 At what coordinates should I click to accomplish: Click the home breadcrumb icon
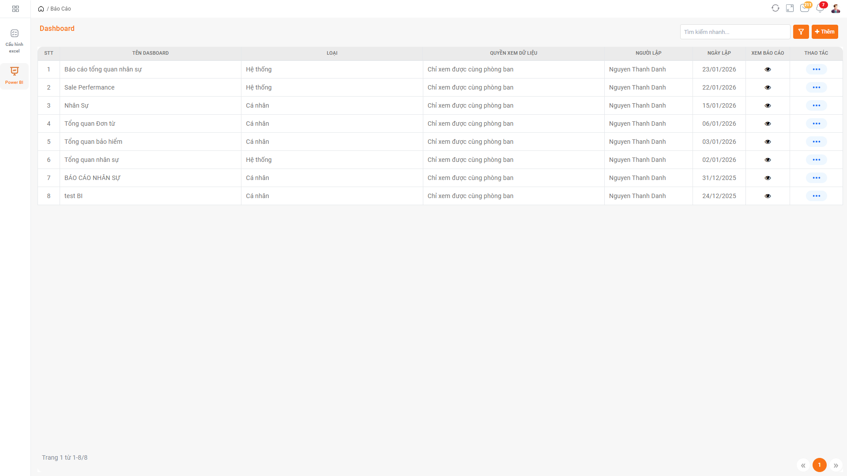tap(41, 9)
